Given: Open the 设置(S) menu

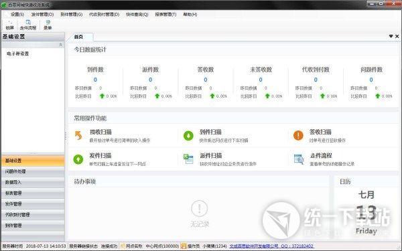Looking at the screenshot, I should tap(17, 14).
